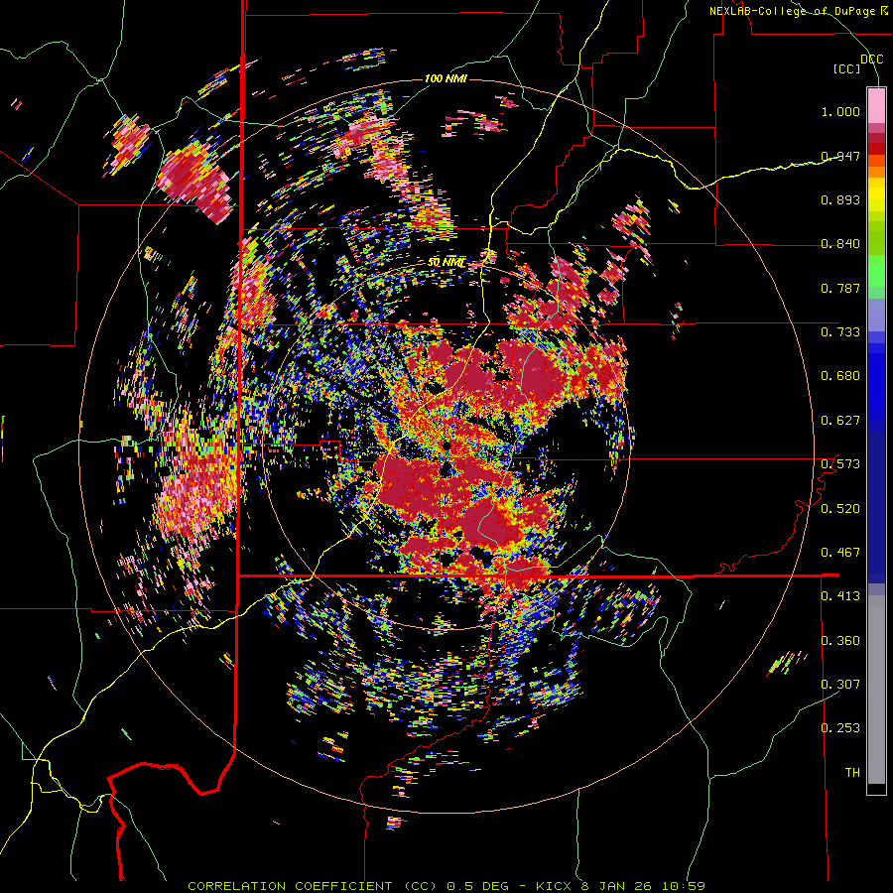Select the 0.307 scale value
893x893 pixels.
(840, 685)
